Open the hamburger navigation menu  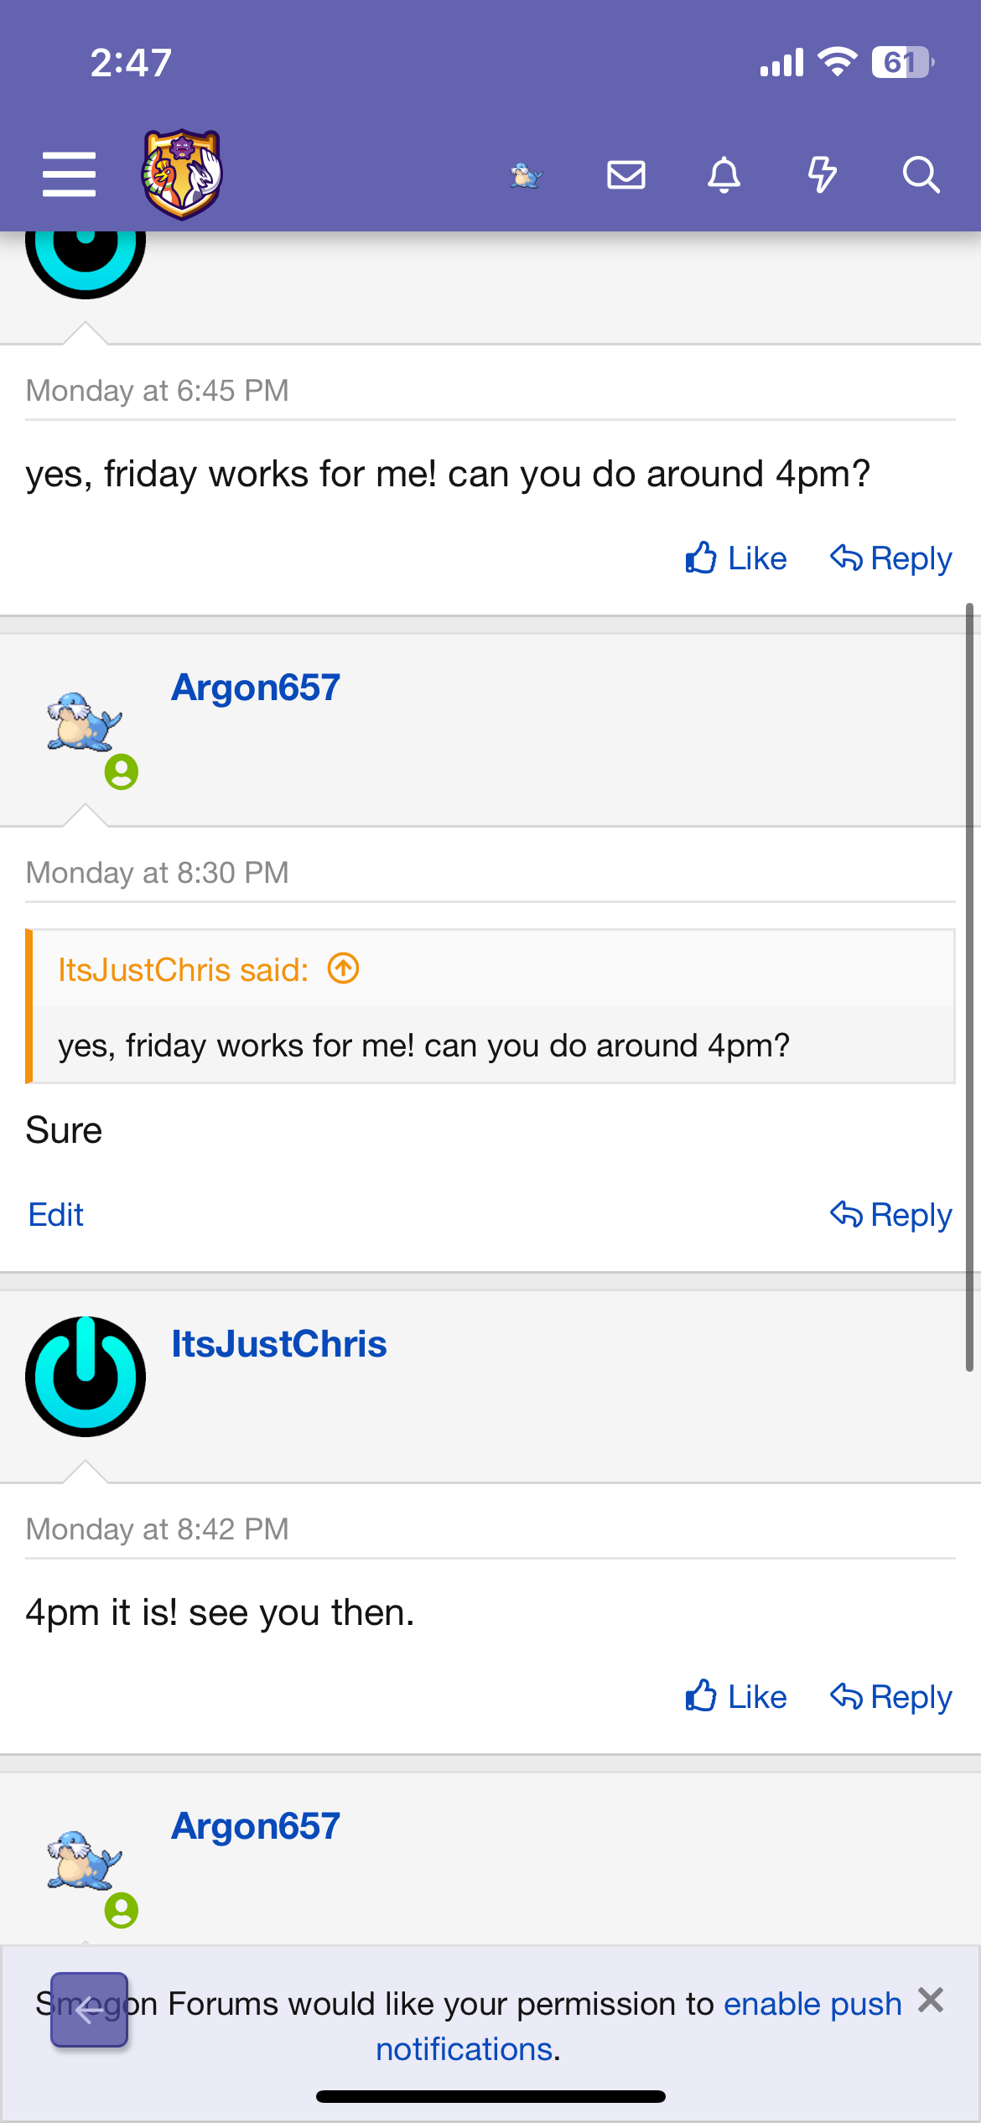point(69,174)
